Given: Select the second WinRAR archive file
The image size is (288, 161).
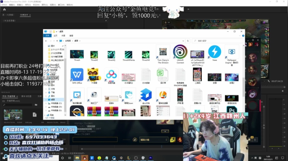Looking at the screenshot, I should [111, 111].
